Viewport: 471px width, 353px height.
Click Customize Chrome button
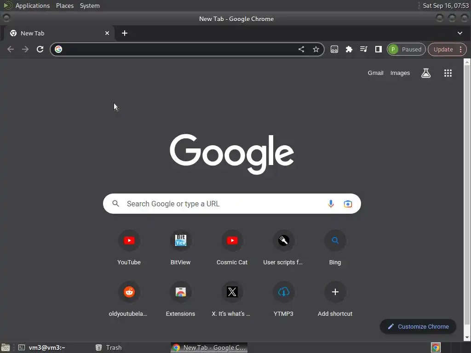(x=418, y=327)
